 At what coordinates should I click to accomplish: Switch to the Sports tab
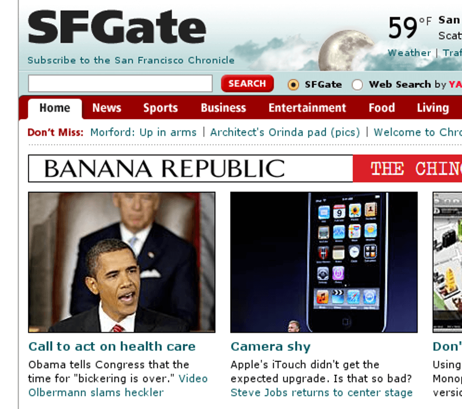click(161, 108)
